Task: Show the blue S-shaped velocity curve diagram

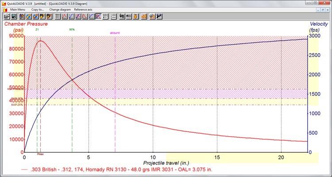Action: tap(71, 16)
